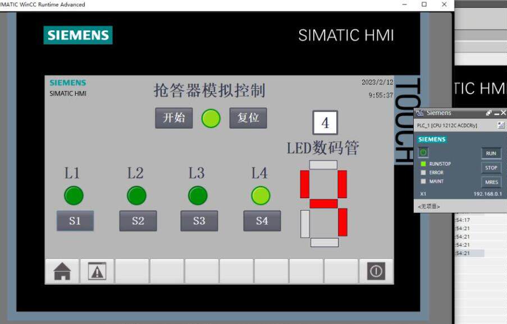The image size is (507, 324).
Task: Click the lit L4 indicator lamp
Action: [261, 195]
